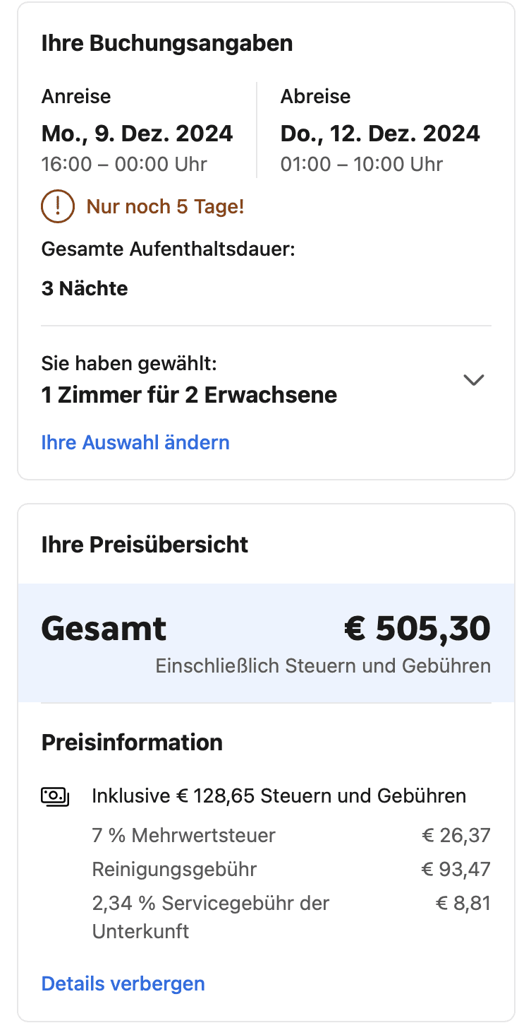Click 'Ihre Preisübersicht' heading
Screen dimensions: 519x1023
pos(145,545)
